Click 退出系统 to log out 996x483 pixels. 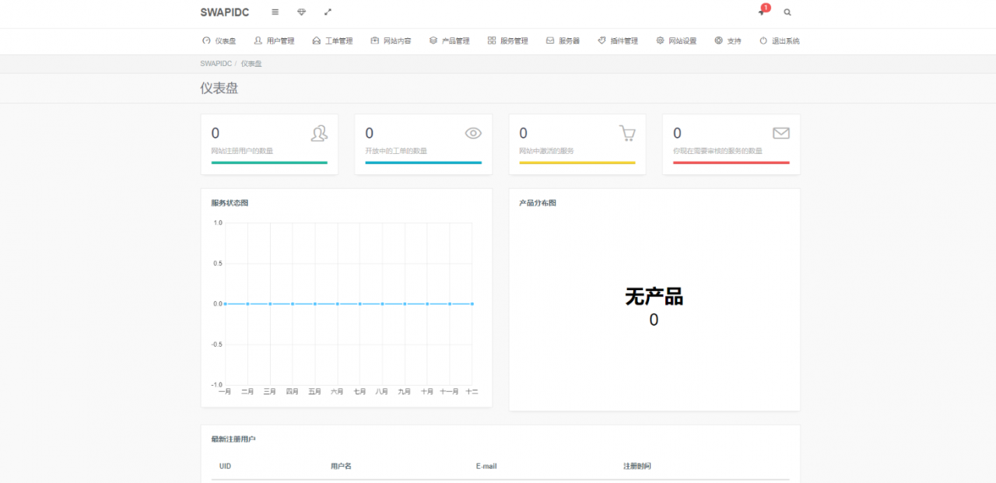click(x=779, y=41)
